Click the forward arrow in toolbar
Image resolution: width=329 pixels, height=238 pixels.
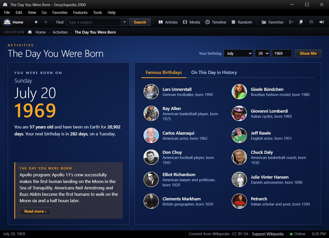46,22
